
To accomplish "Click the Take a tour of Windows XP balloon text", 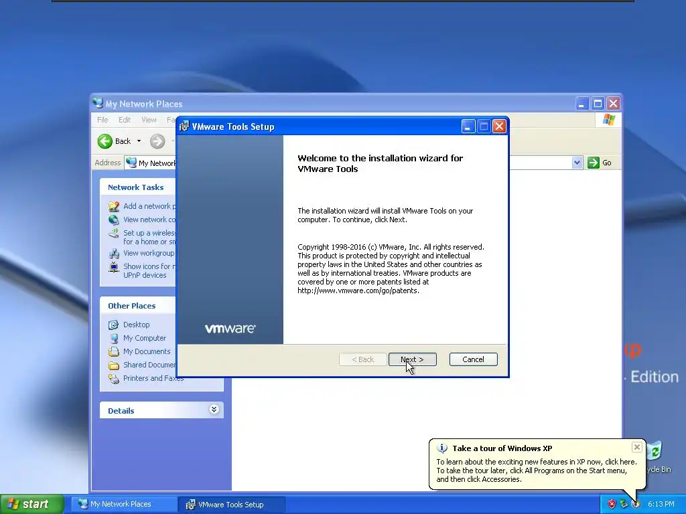I will pyautogui.click(x=502, y=448).
